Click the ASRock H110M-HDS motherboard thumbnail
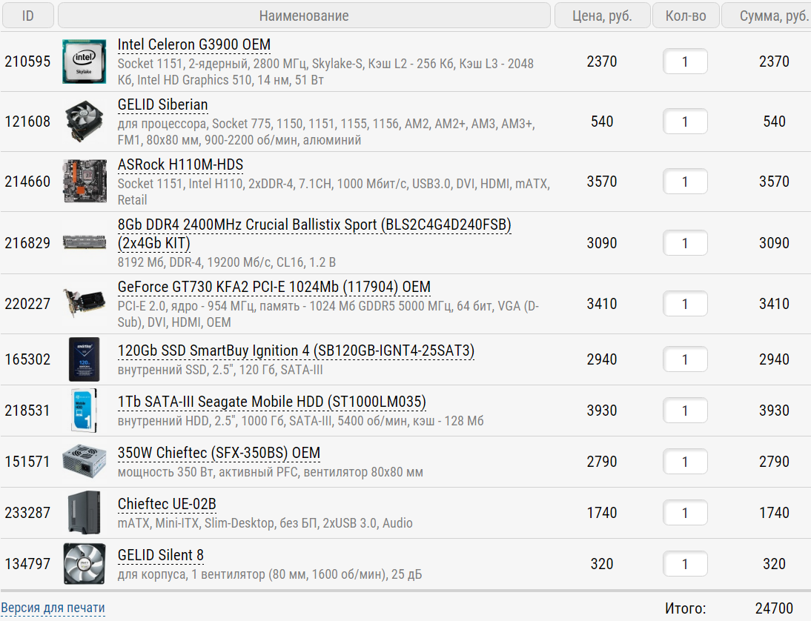The image size is (811, 621). coord(85,182)
